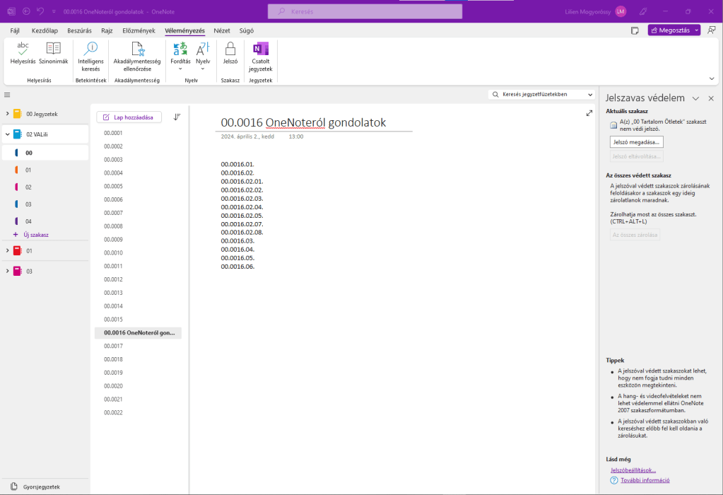The height and width of the screenshot is (495, 723).
Task: Click the Helyesírás spell check icon
Action: (23, 49)
